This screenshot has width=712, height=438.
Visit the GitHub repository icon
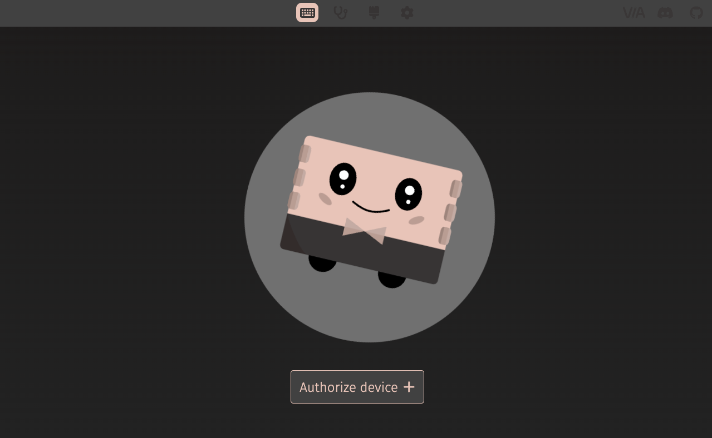click(x=696, y=13)
